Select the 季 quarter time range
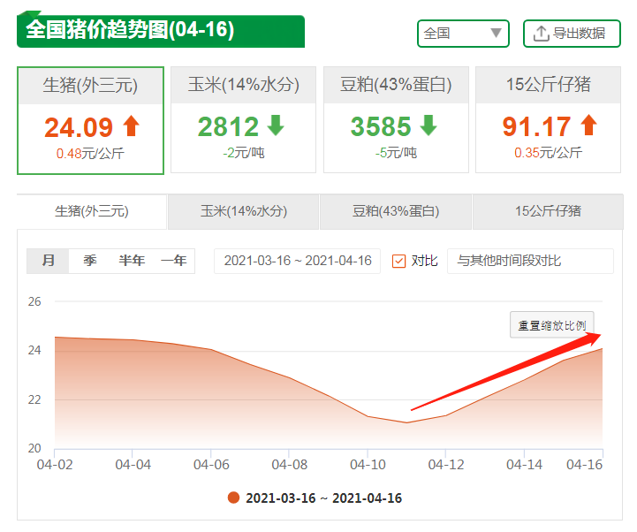The height and width of the screenshot is (532, 637). pos(90,261)
